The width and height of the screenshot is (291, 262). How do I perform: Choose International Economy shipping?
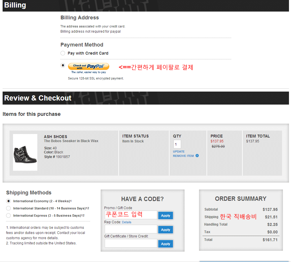click(x=8, y=201)
